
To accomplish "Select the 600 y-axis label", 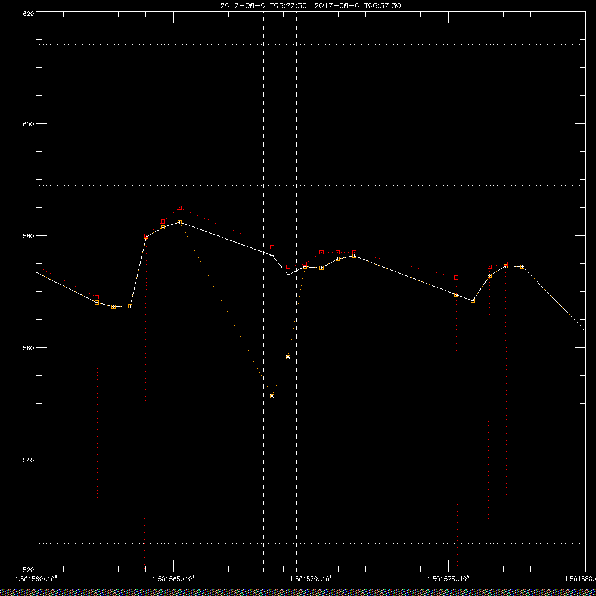I will [29, 124].
